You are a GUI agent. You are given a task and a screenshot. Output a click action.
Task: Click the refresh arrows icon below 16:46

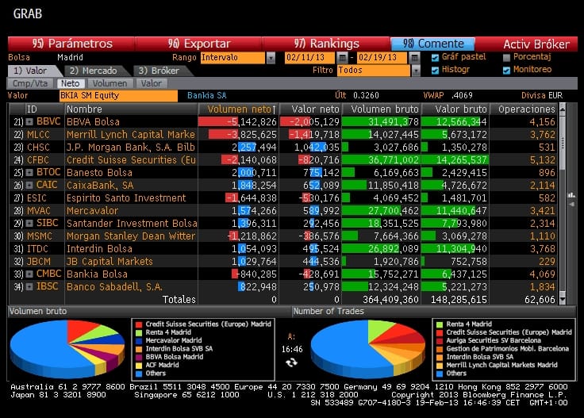point(292,362)
